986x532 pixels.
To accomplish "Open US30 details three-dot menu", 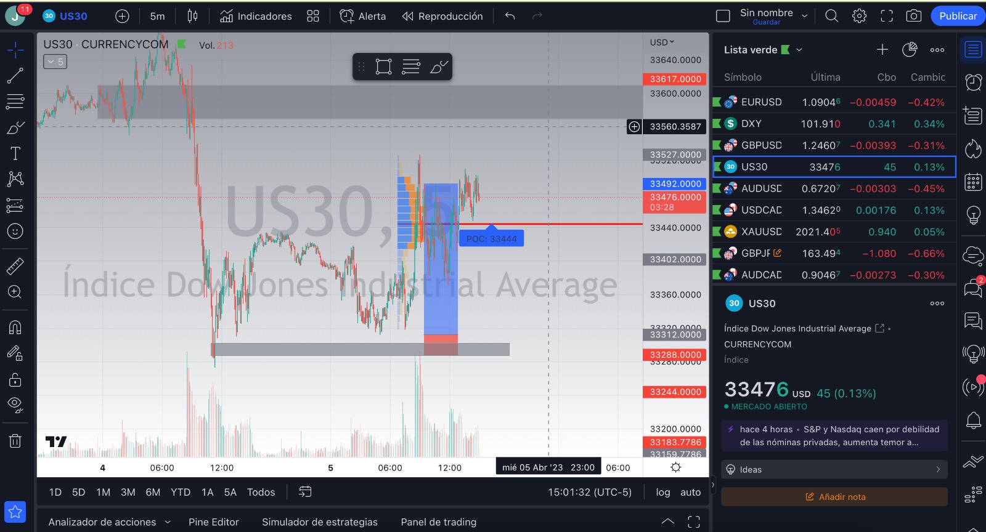I will (937, 304).
